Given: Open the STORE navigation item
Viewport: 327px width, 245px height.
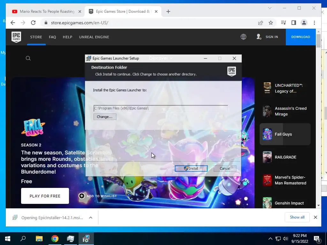Looking at the screenshot, I should (36, 37).
